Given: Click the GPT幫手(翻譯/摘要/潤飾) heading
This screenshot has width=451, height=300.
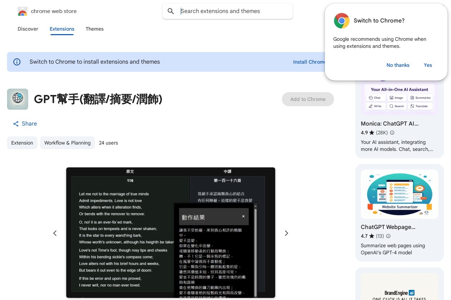Looking at the screenshot, I should coord(98,100).
